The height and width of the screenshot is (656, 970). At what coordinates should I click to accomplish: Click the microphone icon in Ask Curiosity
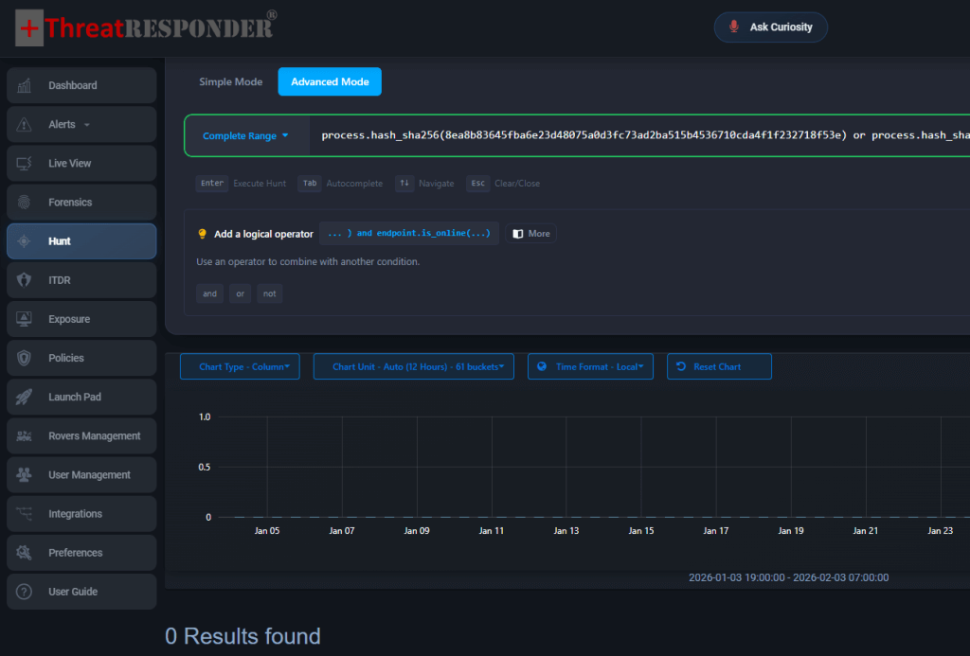tap(733, 27)
